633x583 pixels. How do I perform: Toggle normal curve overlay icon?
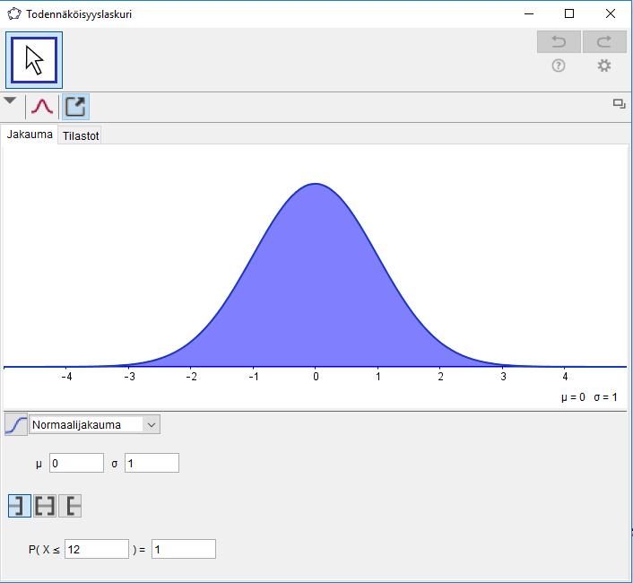click(42, 107)
